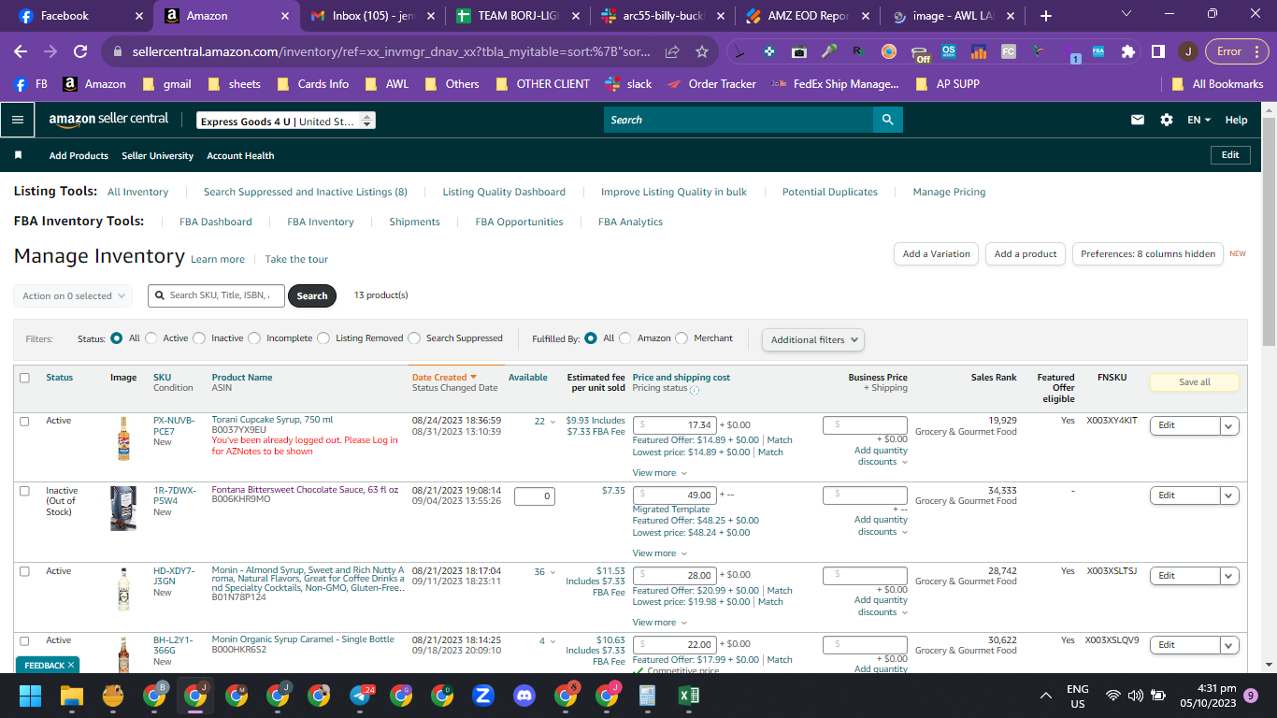Expand the Additional filters dropdown
The height and width of the screenshot is (718, 1277).
[x=813, y=339]
